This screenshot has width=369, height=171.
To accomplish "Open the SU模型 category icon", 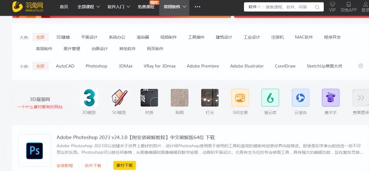I will click(x=119, y=98).
